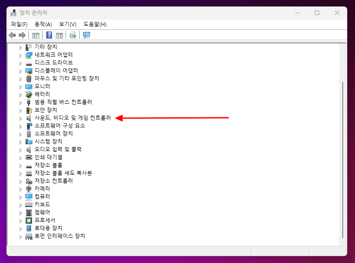Expand 마우스 및 기타 포인팅 장치 chevron
This screenshot has width=355, height=263.
tap(21, 79)
